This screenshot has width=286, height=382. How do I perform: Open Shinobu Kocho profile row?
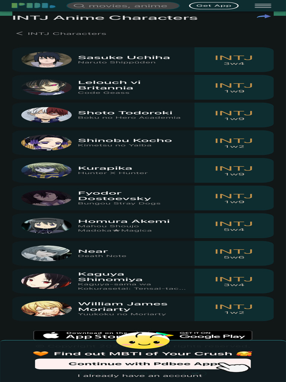(143, 143)
